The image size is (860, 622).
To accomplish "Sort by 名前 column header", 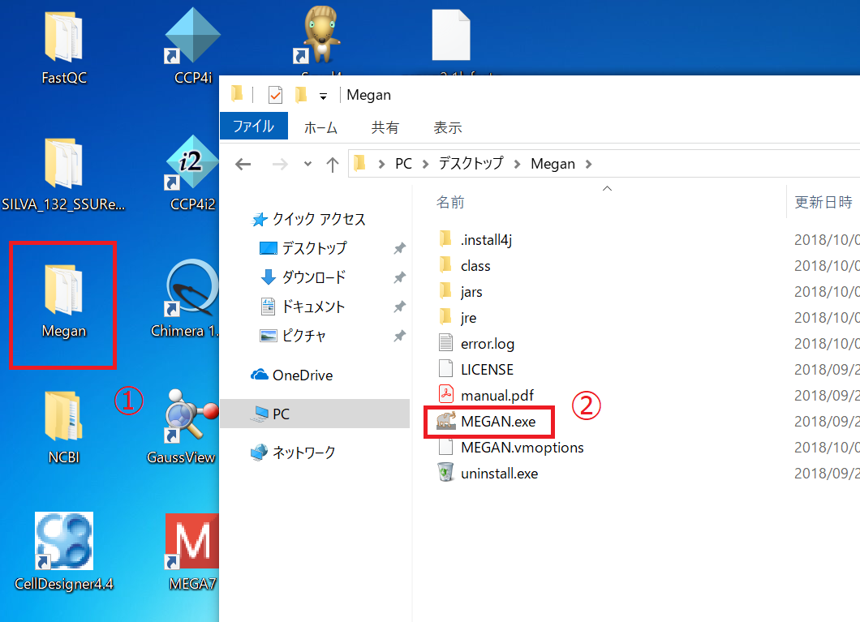I will coord(450,202).
